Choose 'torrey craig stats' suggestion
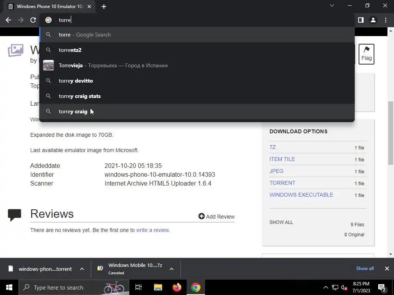The width and height of the screenshot is (394, 295). (197, 96)
